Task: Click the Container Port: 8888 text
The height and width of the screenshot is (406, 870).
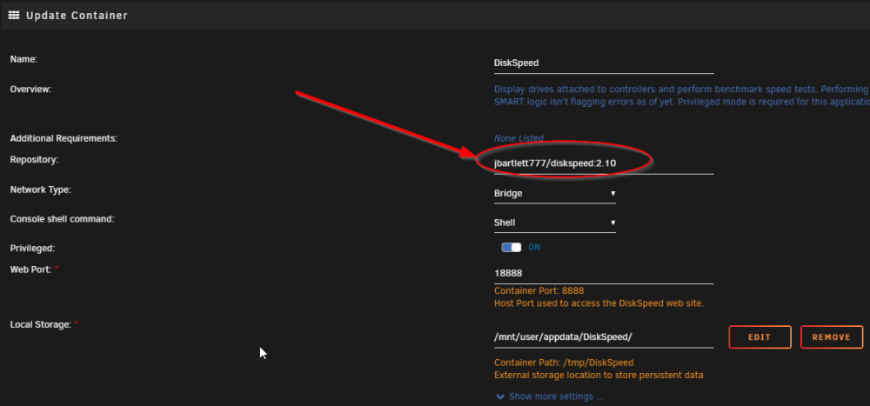Action: pos(539,290)
